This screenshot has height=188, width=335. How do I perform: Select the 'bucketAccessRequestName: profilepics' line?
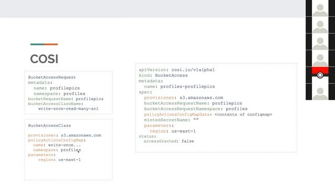click(193, 103)
